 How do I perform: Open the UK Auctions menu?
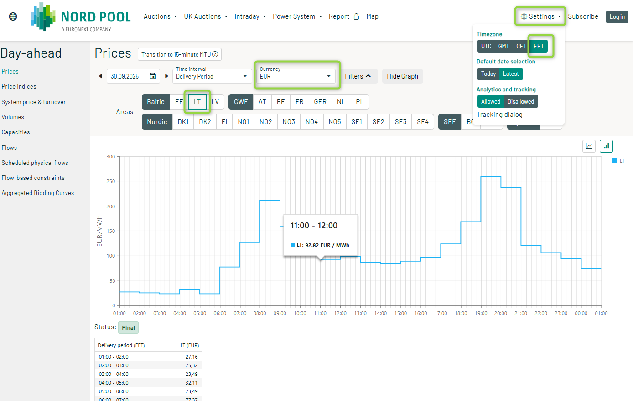[x=206, y=16]
